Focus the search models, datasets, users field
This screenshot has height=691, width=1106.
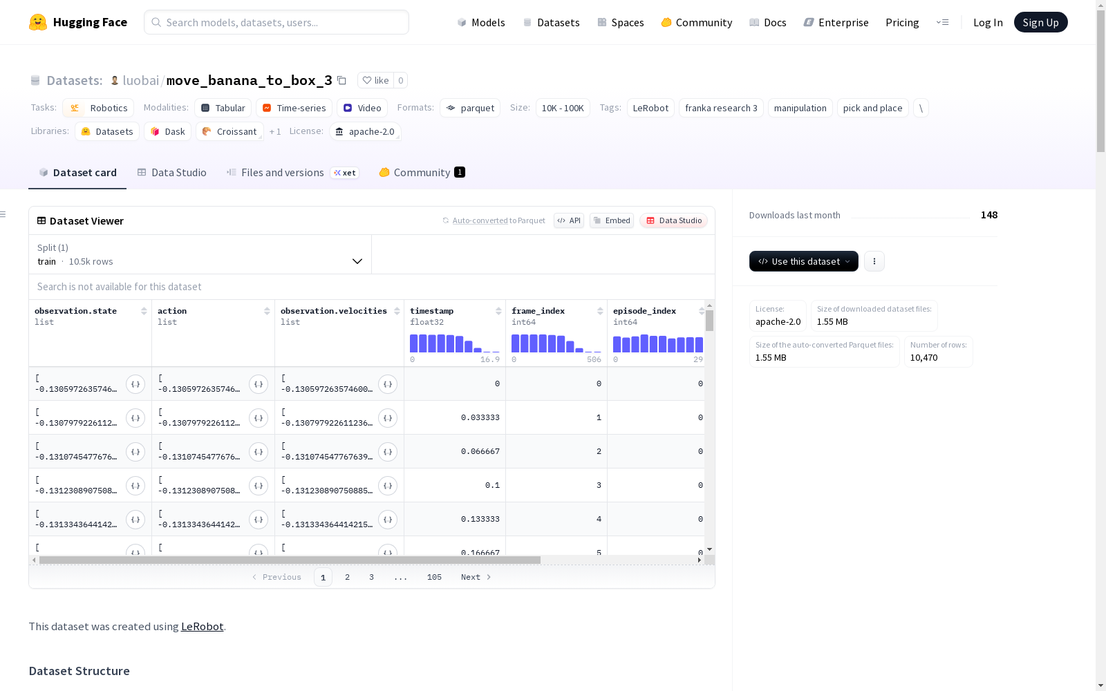point(276,22)
